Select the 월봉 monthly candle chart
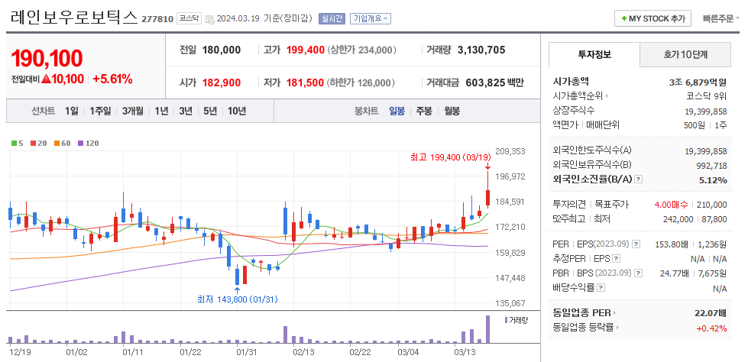 (452, 112)
